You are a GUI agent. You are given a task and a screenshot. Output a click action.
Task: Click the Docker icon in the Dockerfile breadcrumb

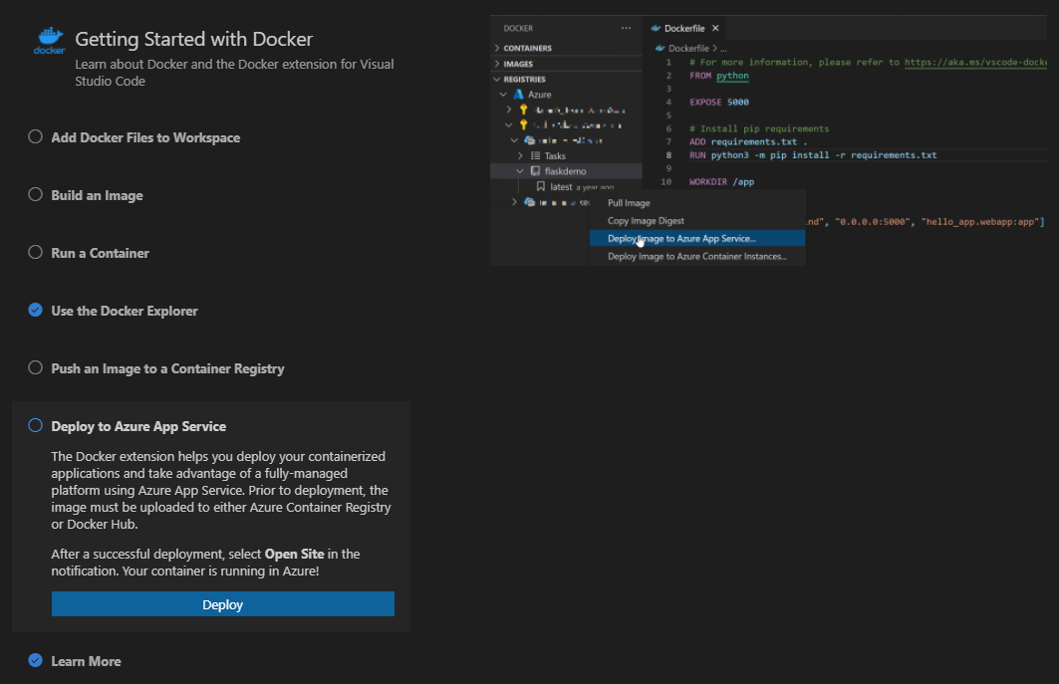click(660, 49)
